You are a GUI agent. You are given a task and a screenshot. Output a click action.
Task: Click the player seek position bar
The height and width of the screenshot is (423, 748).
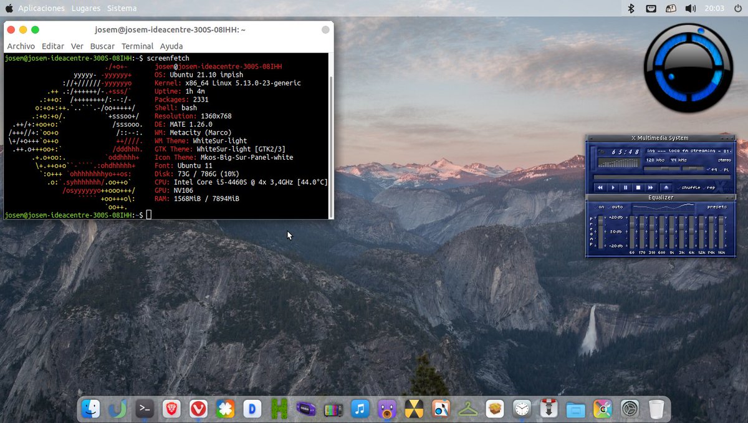[x=662, y=177]
